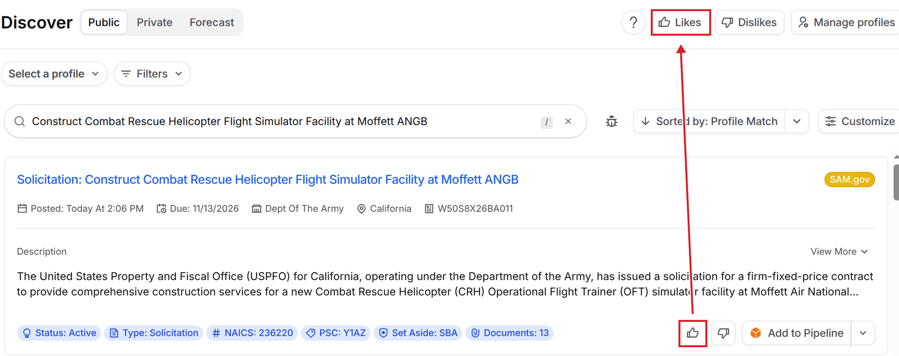Click into the opportunity search field
Screen dimensions: 899x356
pyautogui.click(x=295, y=122)
